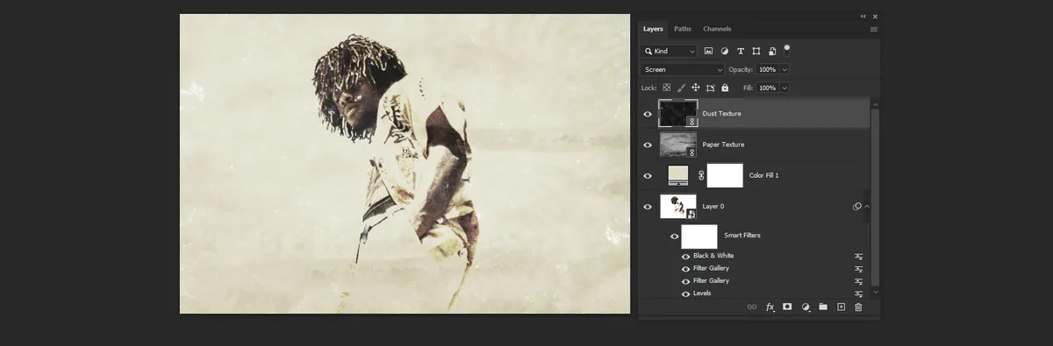
Task: Switch to the Channels tab
Action: (x=717, y=29)
